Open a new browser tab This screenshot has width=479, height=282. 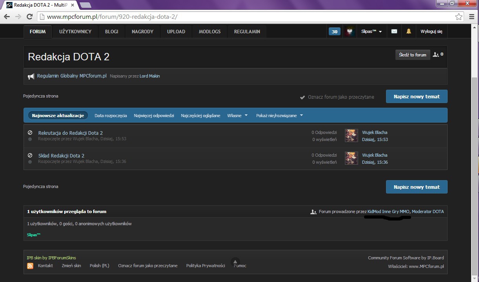tap(86, 5)
